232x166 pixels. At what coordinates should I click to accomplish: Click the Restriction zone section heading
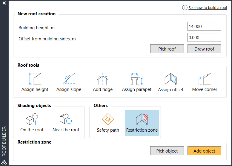click(34, 142)
